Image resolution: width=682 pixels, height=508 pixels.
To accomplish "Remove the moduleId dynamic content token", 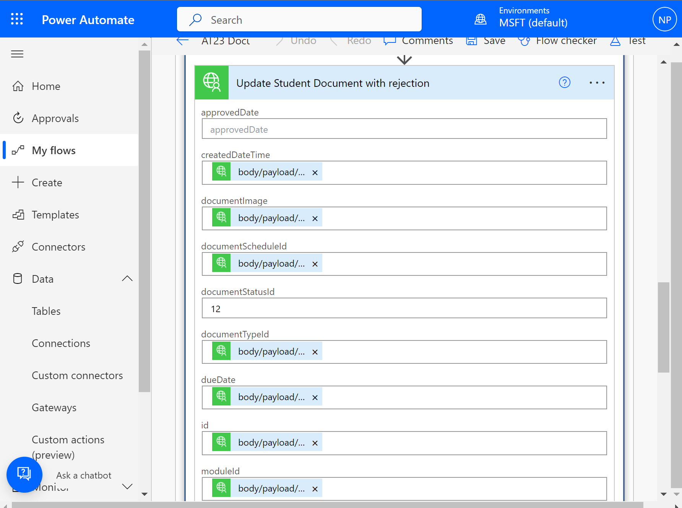I will pyautogui.click(x=315, y=489).
